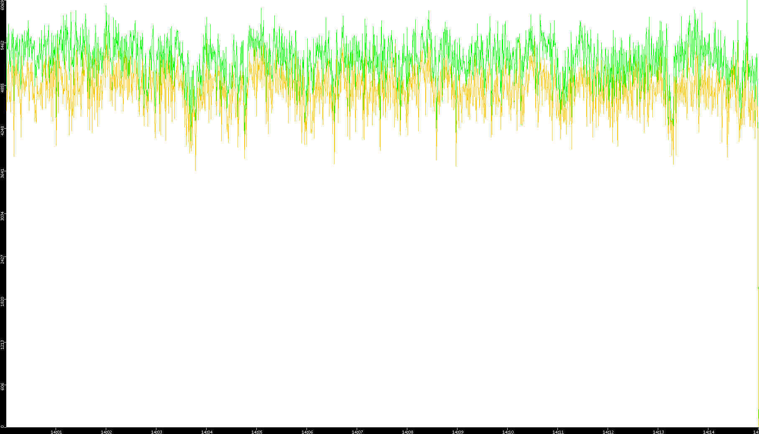Select the 14:10 time marker

[x=508, y=431]
